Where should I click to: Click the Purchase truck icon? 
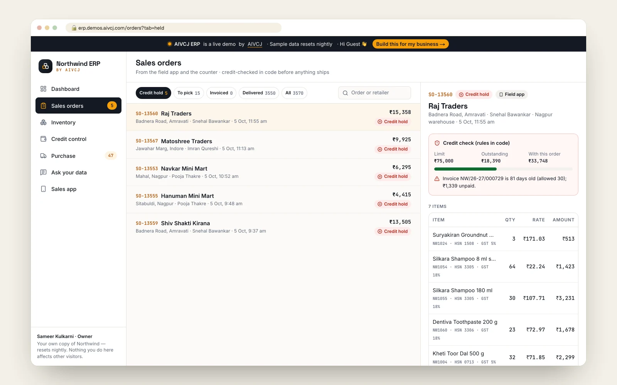click(43, 156)
